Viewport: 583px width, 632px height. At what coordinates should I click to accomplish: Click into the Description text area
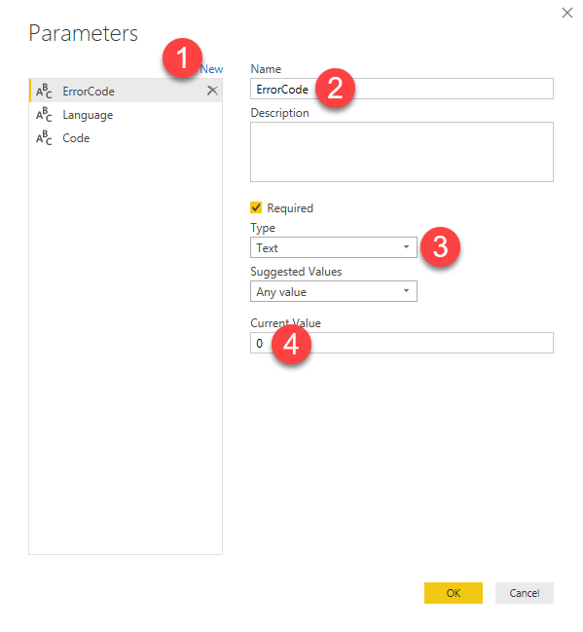click(402, 152)
